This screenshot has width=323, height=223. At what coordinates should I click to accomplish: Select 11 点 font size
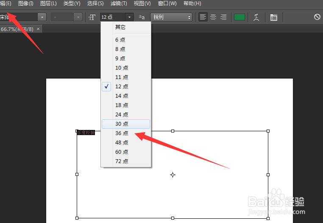[x=126, y=77]
